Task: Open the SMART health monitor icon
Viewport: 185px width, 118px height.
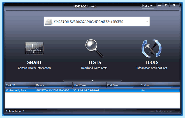Action: point(34,48)
